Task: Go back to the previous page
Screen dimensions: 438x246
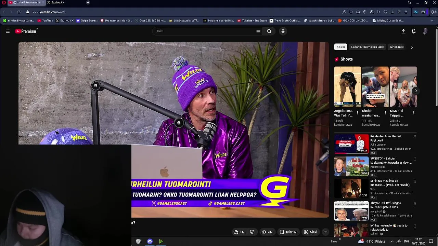Action: pyautogui.click(x=4, y=12)
